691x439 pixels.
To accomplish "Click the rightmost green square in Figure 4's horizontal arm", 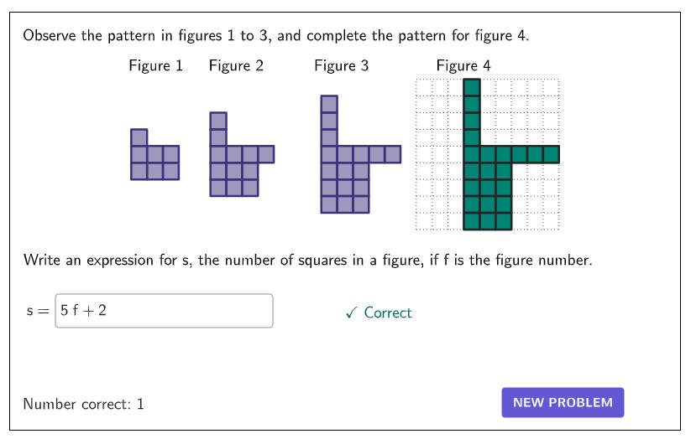I will coord(551,154).
